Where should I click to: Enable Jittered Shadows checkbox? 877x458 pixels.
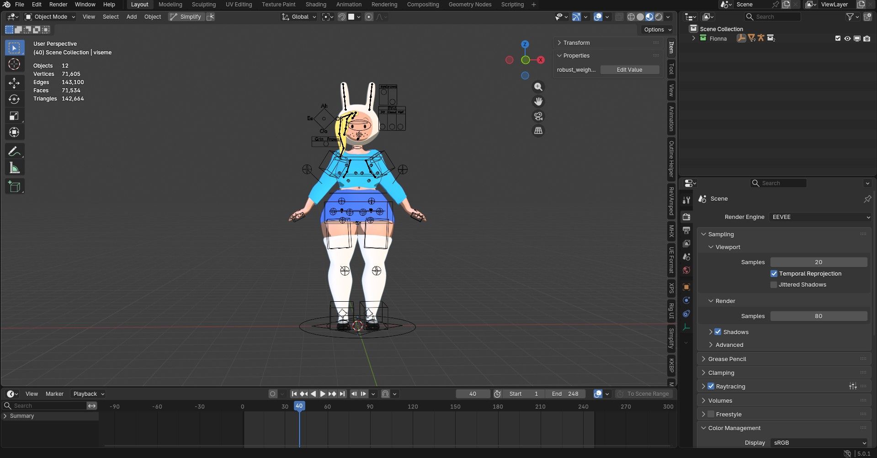(774, 285)
